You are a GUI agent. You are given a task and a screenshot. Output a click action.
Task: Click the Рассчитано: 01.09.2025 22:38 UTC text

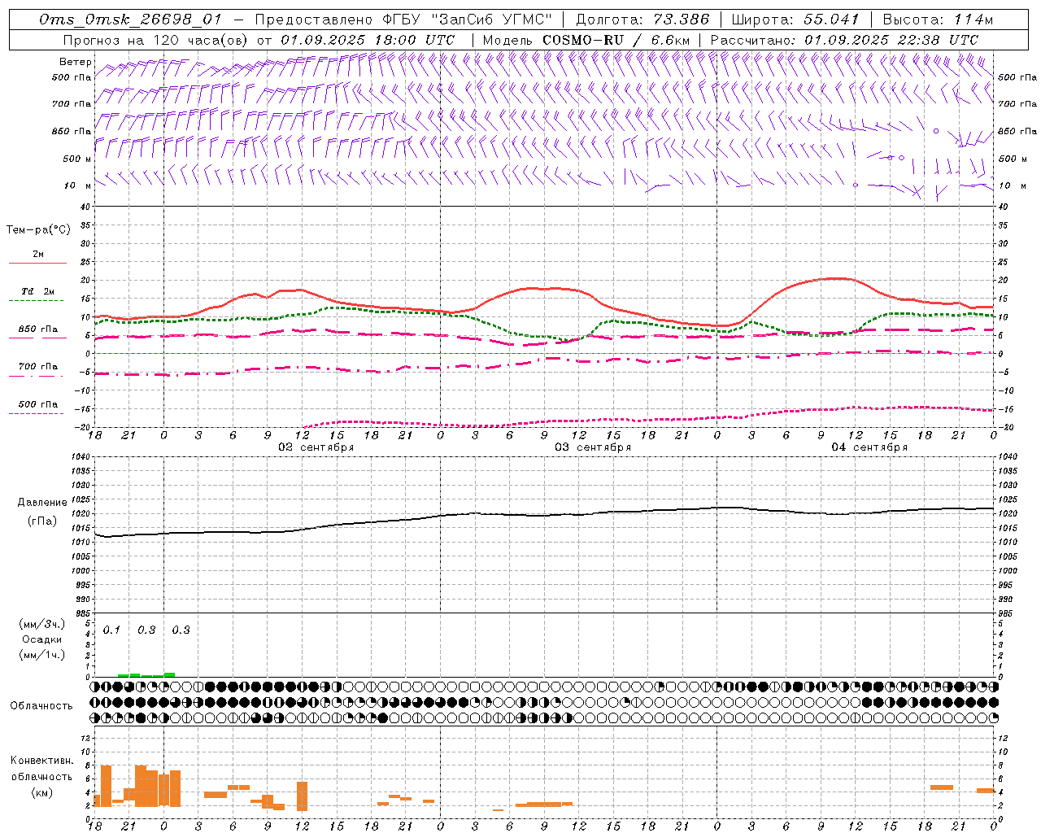coord(844,40)
